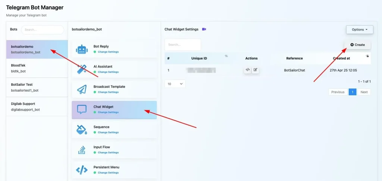Open the Options dropdown button

(360, 29)
